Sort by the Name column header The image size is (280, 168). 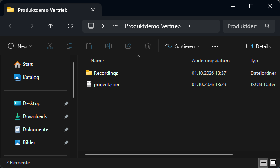tap(97, 61)
